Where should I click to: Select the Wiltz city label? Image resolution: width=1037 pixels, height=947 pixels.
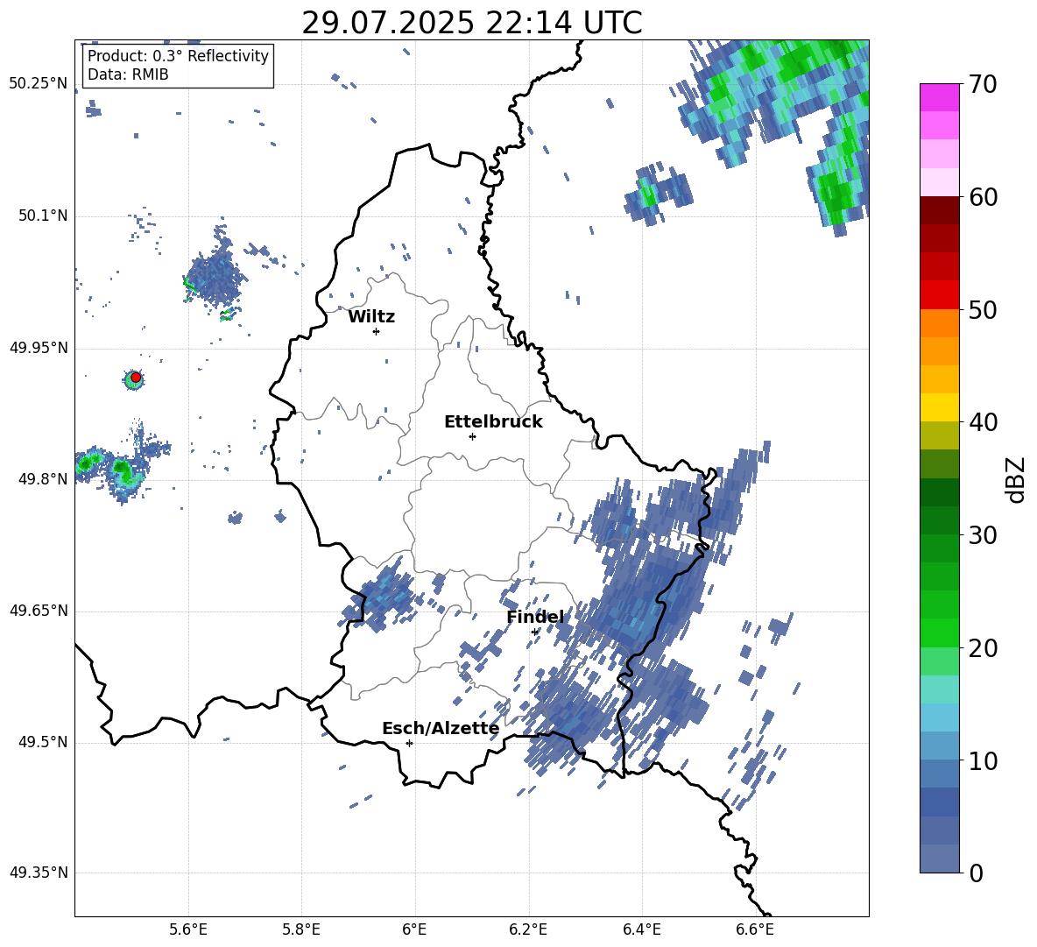point(371,317)
